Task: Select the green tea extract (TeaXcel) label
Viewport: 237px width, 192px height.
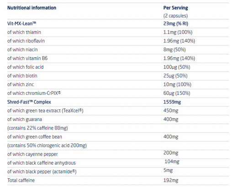Action: [x=45, y=110]
